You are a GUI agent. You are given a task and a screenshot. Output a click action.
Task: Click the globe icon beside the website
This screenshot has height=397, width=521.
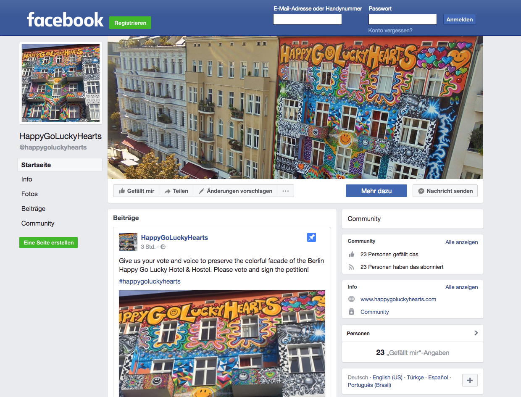click(352, 300)
